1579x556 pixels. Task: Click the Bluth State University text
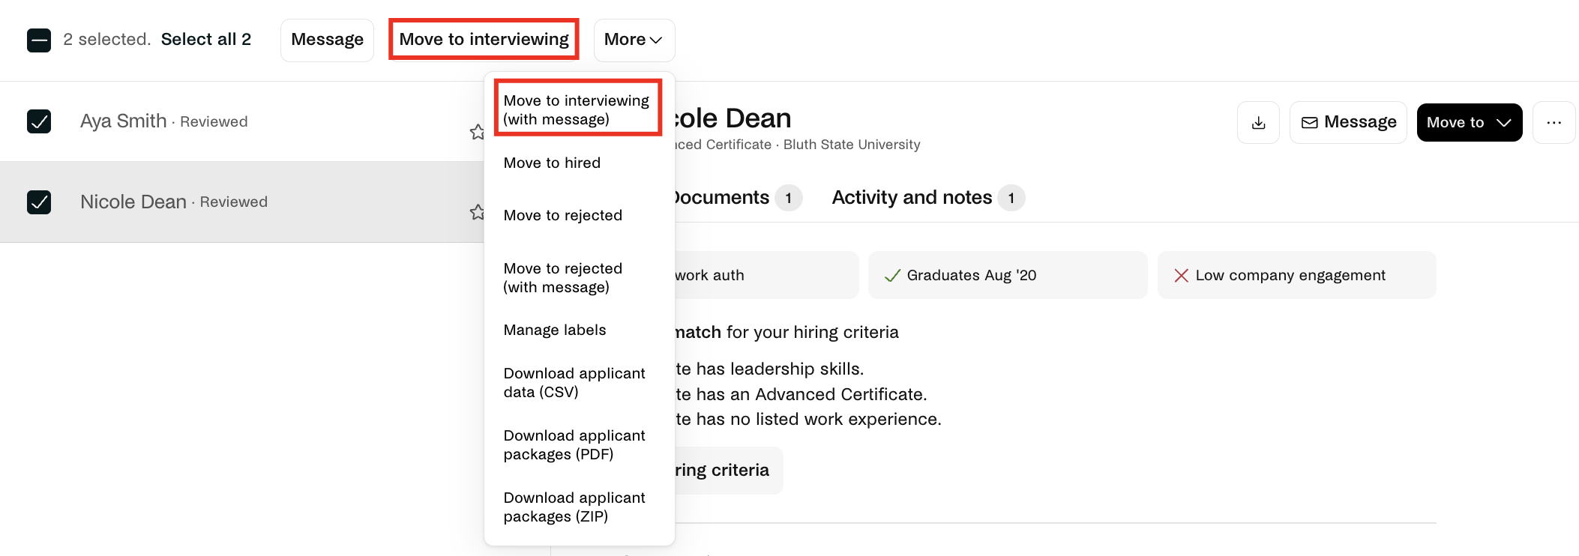point(852,145)
